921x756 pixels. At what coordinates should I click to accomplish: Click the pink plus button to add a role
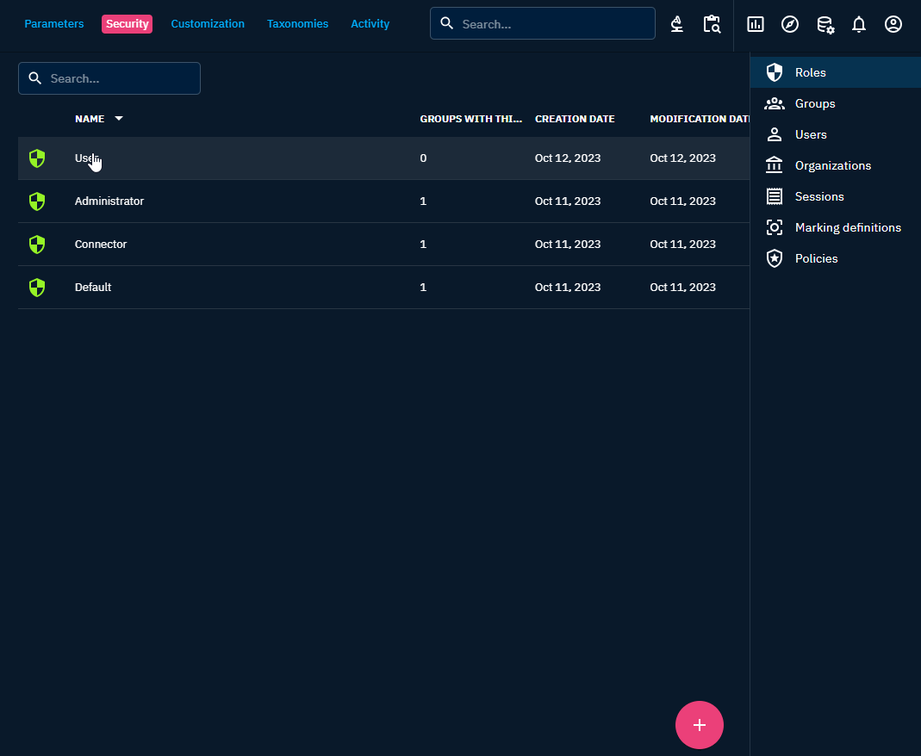coord(699,725)
